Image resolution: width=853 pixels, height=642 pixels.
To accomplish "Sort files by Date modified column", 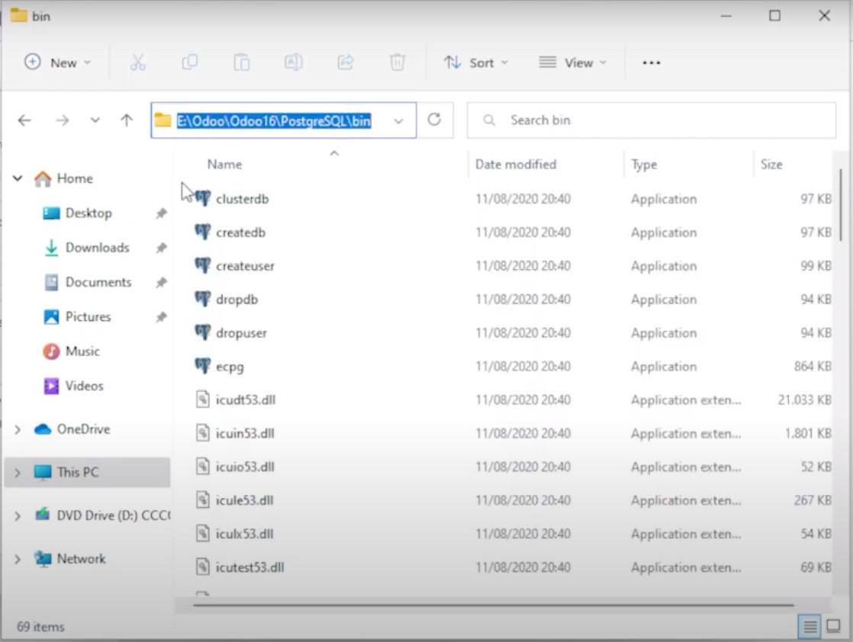I will (x=516, y=164).
